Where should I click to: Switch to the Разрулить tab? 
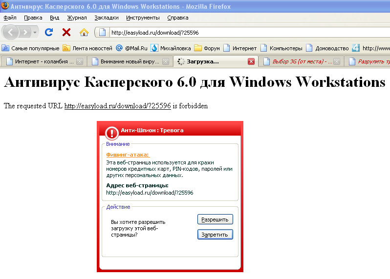[x=368, y=61]
